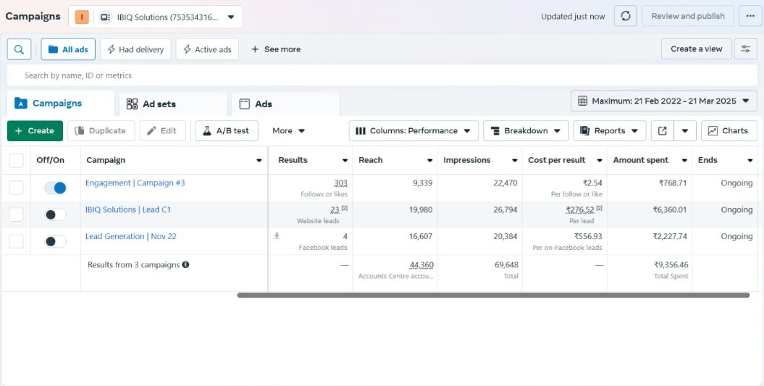
Task: Click the refresh data icon
Action: 625,16
